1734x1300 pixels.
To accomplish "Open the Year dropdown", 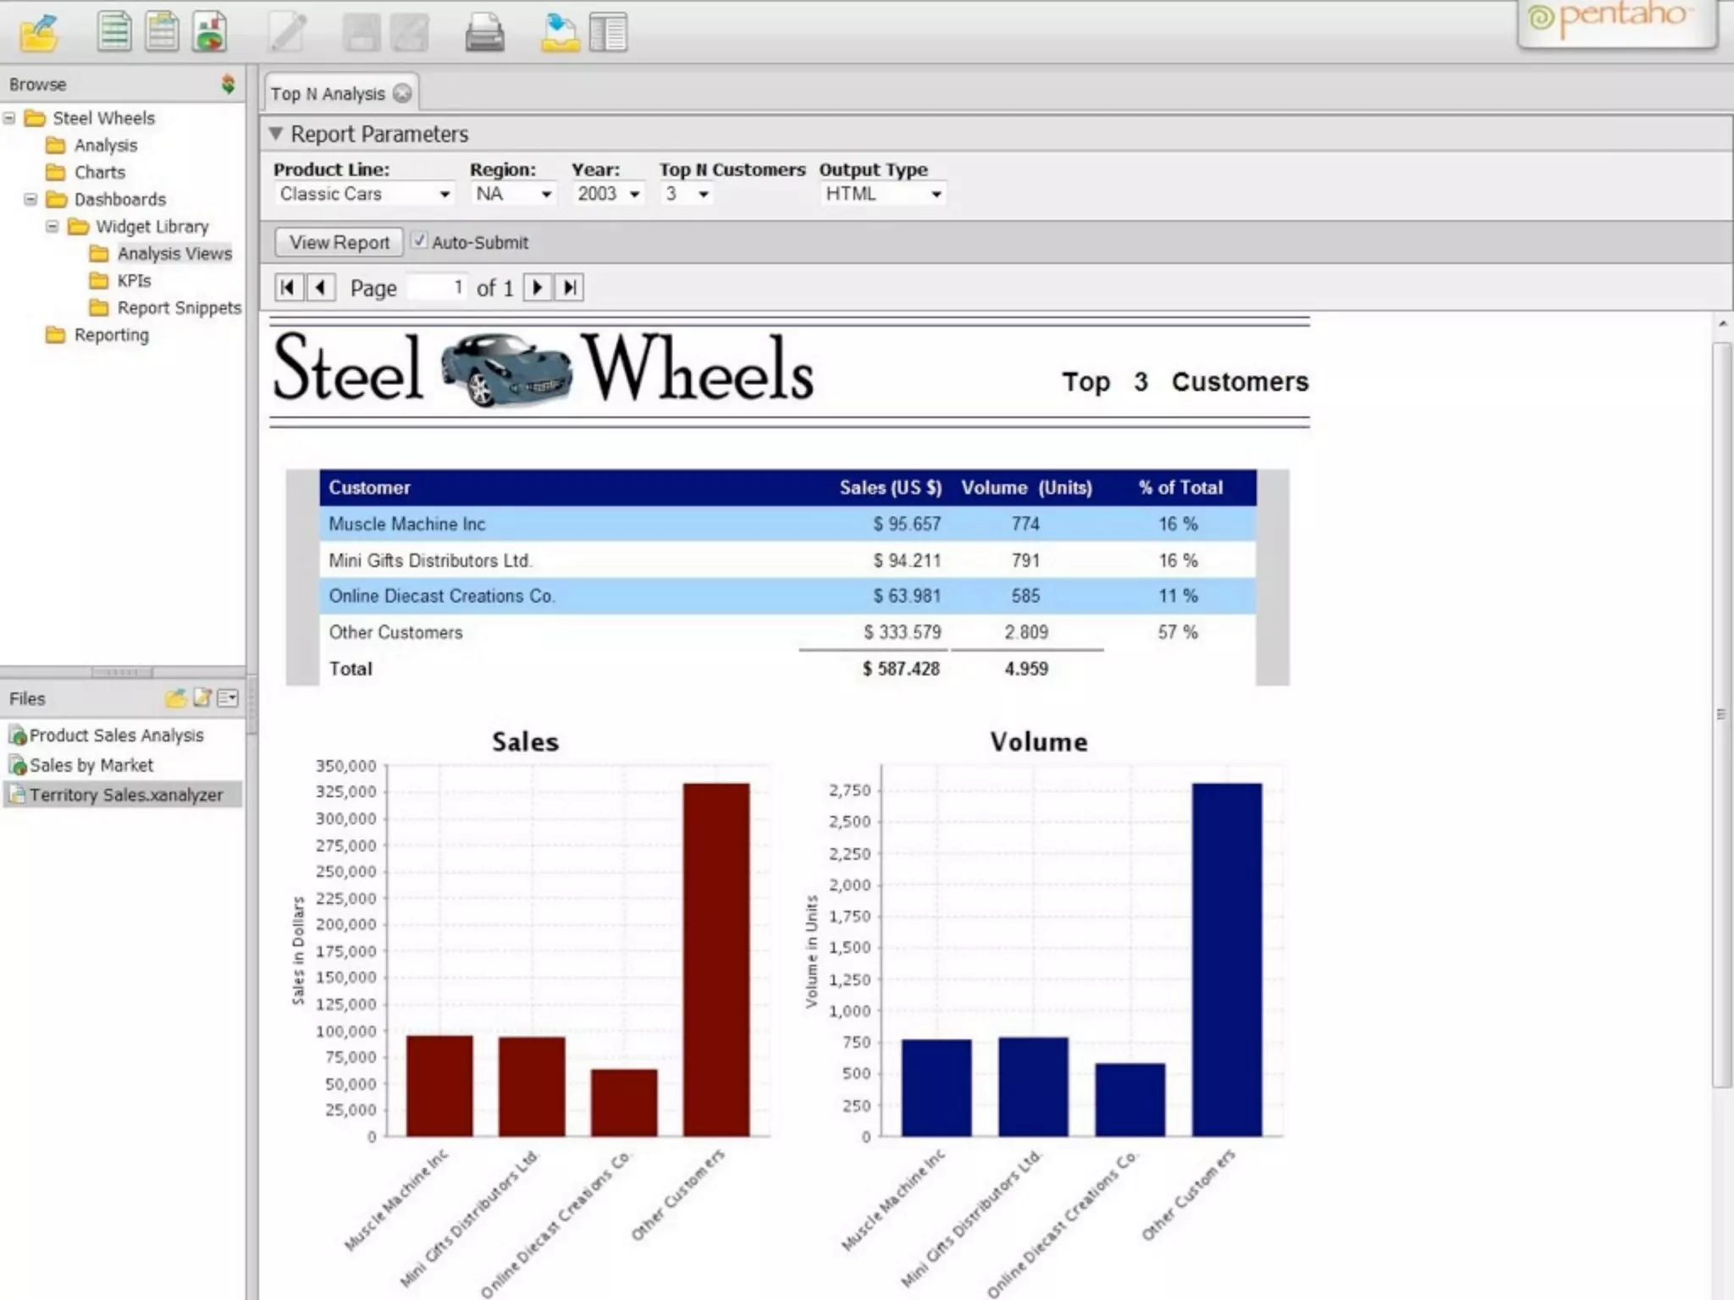I will tap(607, 194).
